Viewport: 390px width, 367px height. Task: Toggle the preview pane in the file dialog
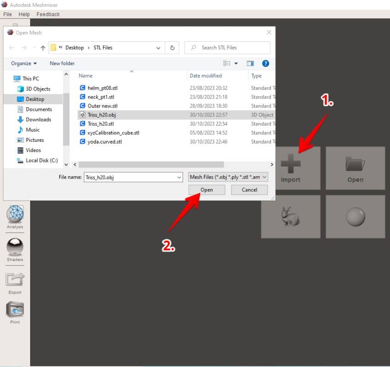(x=250, y=63)
